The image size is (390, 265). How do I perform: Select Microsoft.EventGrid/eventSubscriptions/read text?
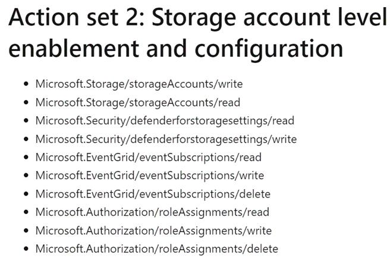(149, 157)
